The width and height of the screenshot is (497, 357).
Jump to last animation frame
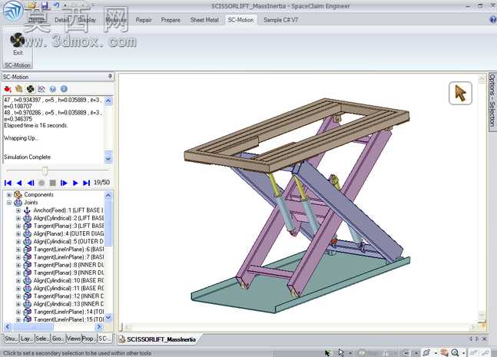pos(86,183)
